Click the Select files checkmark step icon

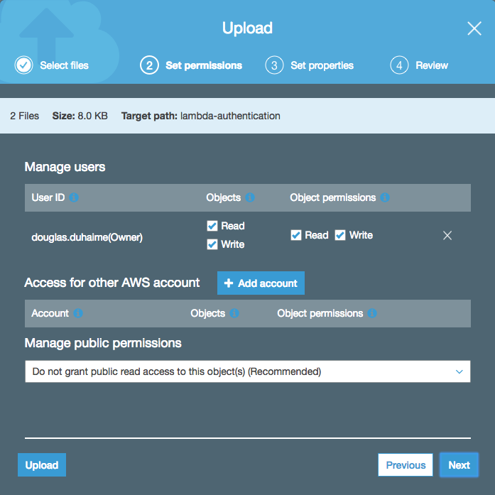click(23, 65)
